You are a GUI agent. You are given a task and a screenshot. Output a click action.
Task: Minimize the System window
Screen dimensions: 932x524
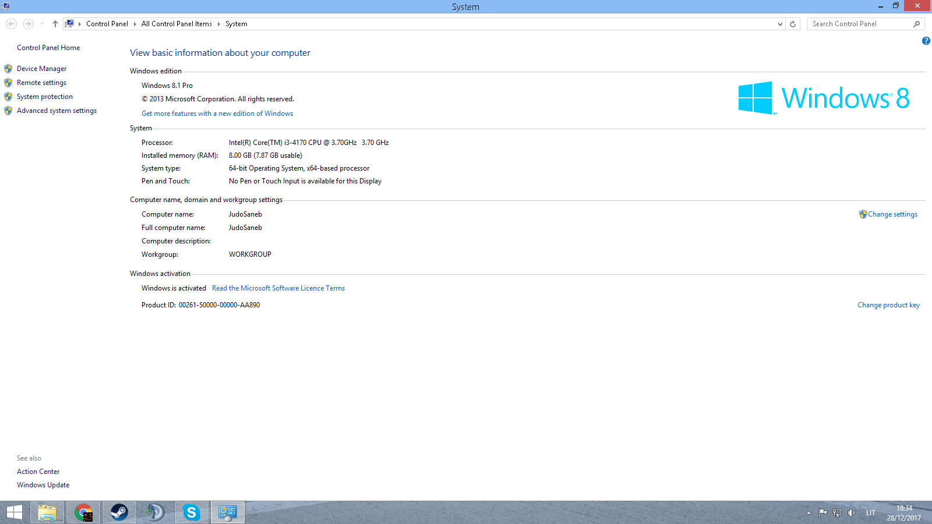[x=881, y=6]
